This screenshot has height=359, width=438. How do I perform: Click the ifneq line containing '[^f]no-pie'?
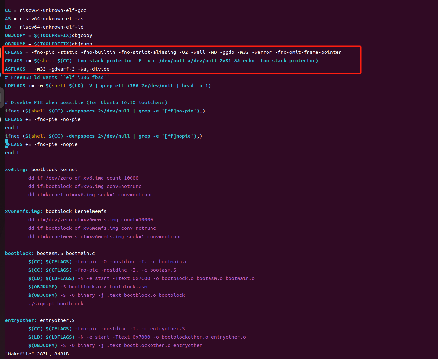pyautogui.click(x=105, y=111)
